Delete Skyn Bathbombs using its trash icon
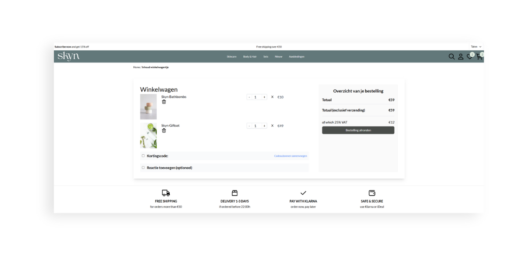Viewport: 525px width, 262px height. click(164, 102)
